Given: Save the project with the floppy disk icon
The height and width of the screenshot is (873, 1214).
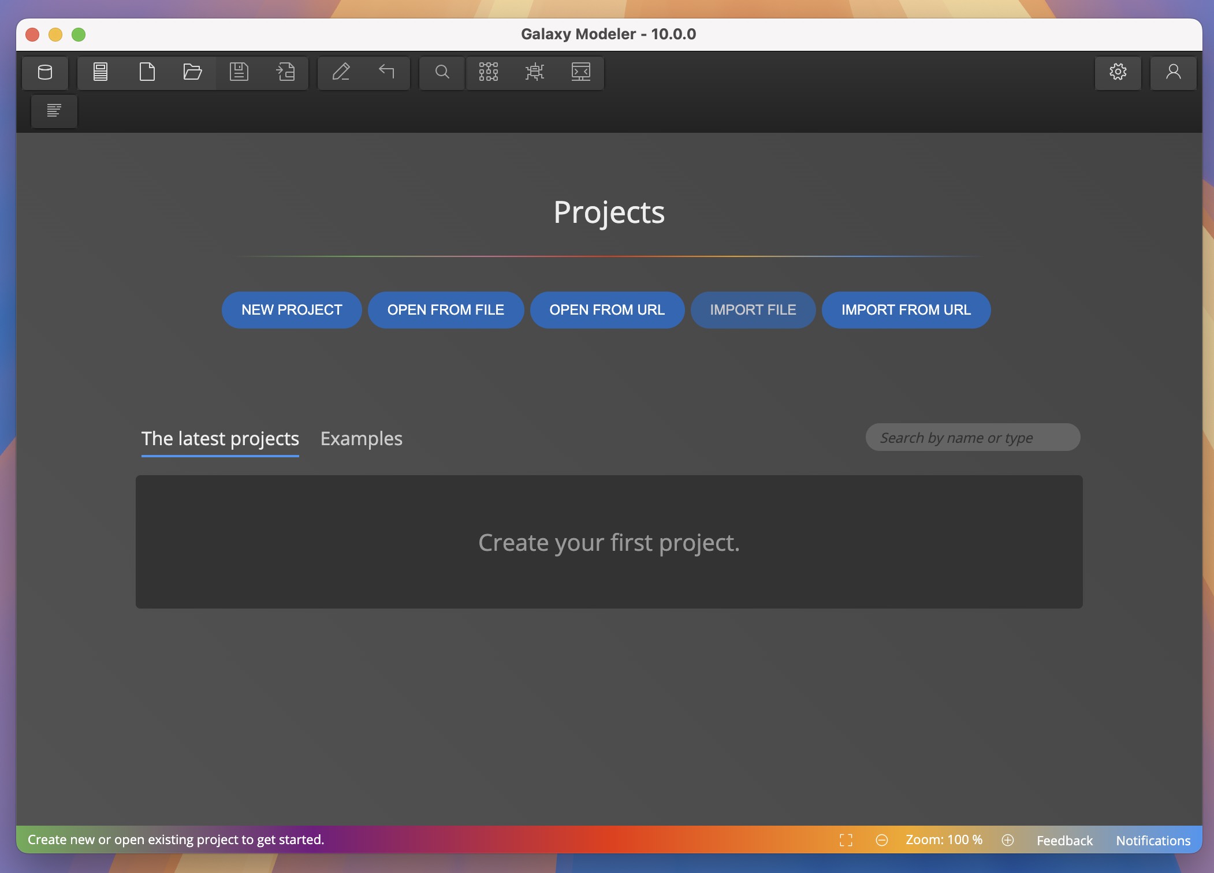Looking at the screenshot, I should (x=239, y=72).
